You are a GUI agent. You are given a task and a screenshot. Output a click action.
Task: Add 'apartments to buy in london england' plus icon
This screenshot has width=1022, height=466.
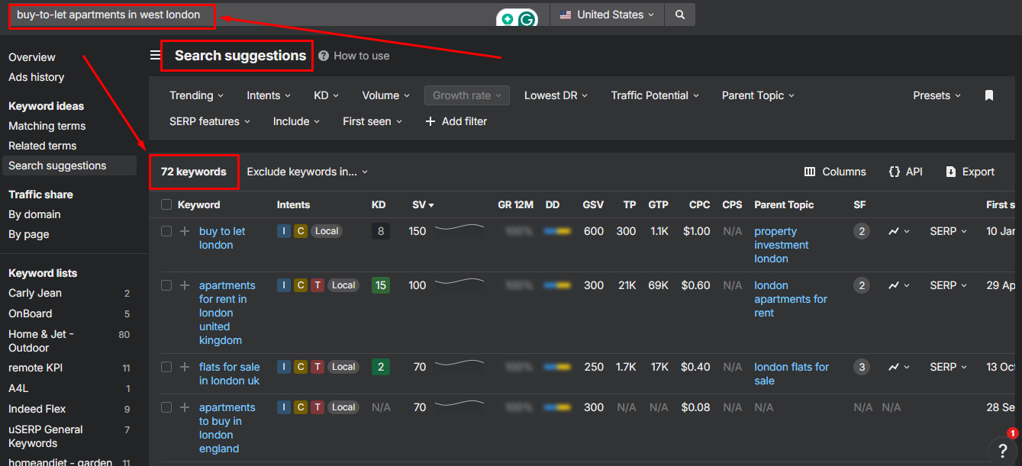click(184, 407)
